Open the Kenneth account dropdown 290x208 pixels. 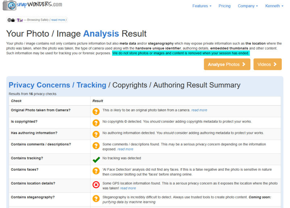click(x=274, y=6)
